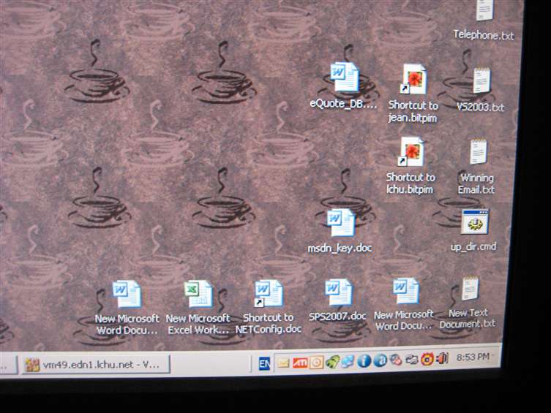Click the beige circular target tray icon

coord(315,362)
